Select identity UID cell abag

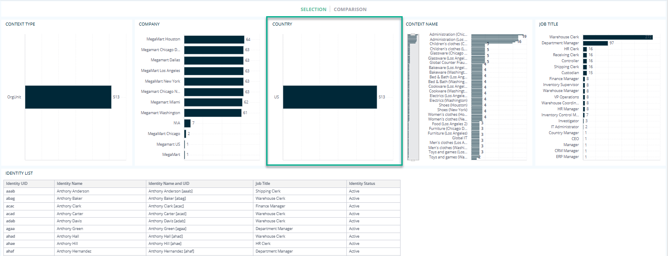tap(29, 198)
